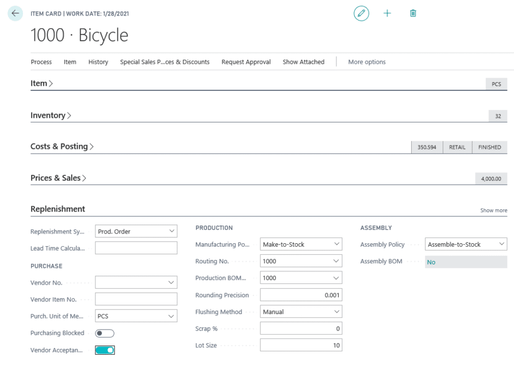Image resolution: width=514 pixels, height=391 pixels.
Task: Click the pencil edit icon
Action: point(361,13)
